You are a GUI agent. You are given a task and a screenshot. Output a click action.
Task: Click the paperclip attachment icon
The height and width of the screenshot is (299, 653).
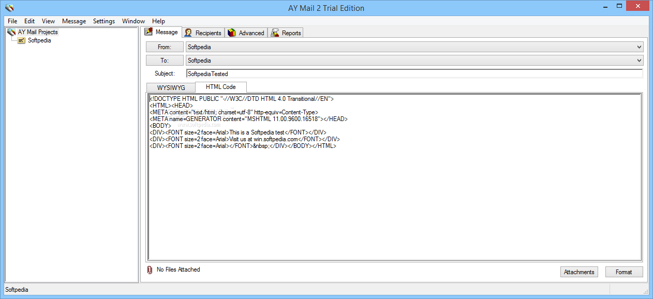coord(150,270)
